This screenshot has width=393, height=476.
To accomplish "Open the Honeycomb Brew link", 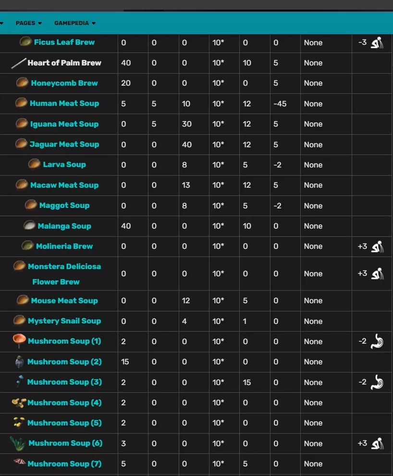I will pos(64,83).
